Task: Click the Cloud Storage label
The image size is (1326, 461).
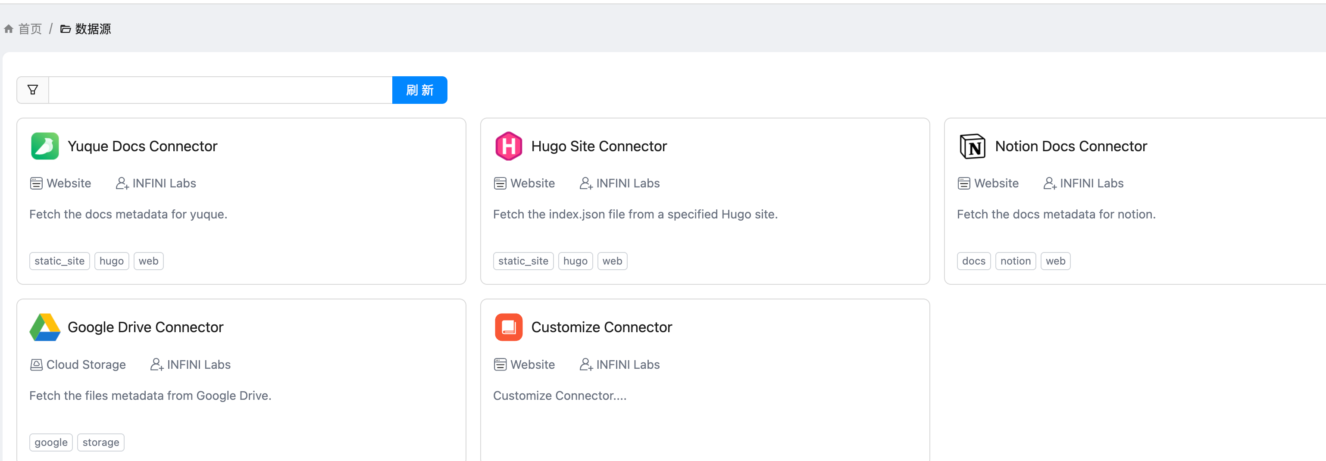Action: pos(86,365)
